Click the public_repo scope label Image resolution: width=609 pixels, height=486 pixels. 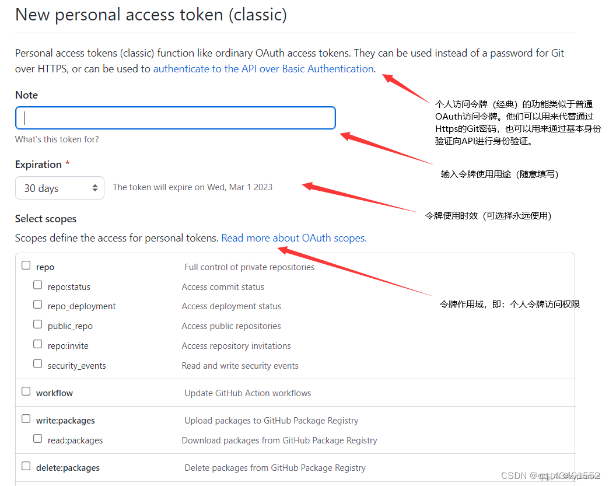tap(70, 326)
